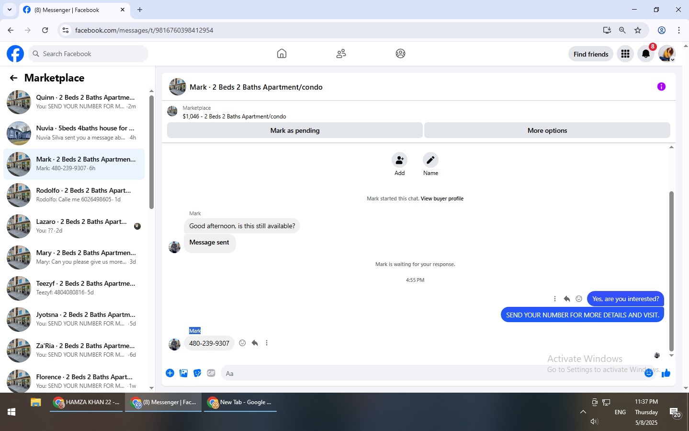689x431 pixels.
Task: Click the Add people icon in the chat
Action: (x=399, y=160)
